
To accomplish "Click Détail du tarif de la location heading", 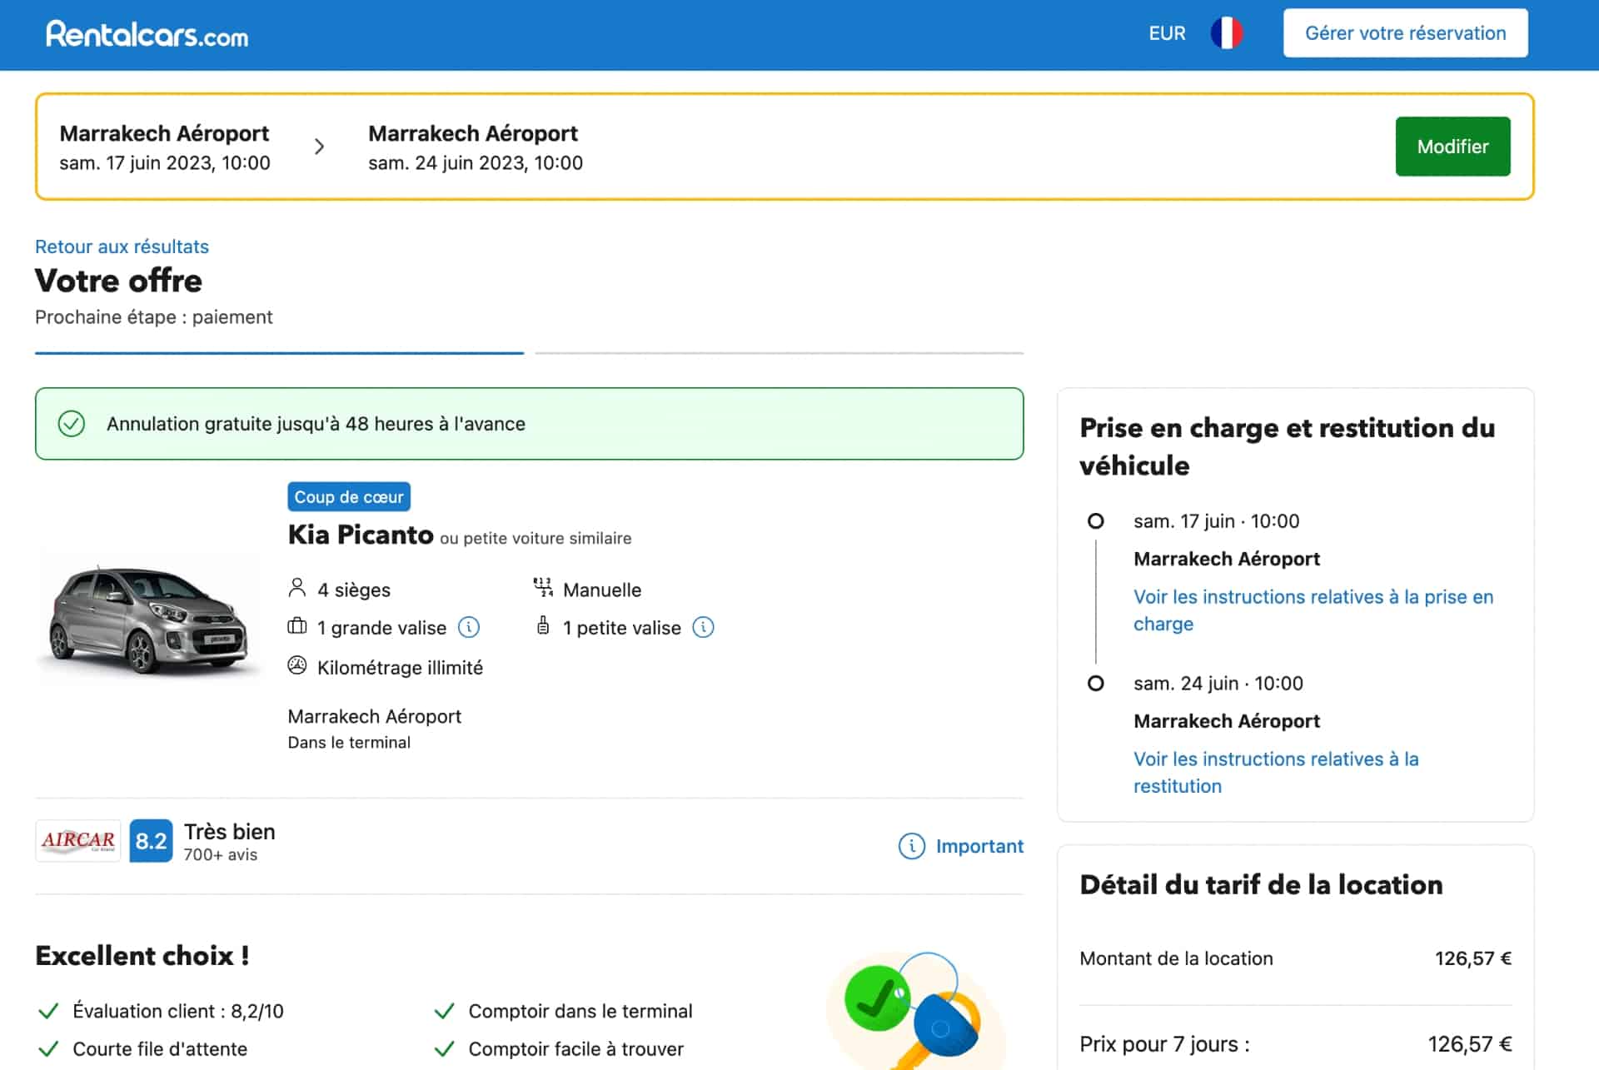I will click(x=1261, y=884).
